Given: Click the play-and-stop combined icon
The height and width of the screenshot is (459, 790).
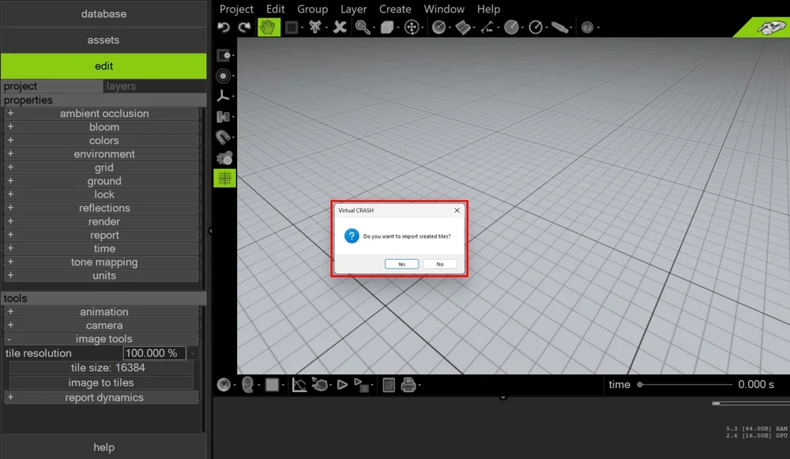Looking at the screenshot, I should click(361, 385).
